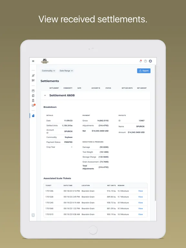Click the gross value 14,862.0192
This screenshot has width=186, height=248.
pos(103,121)
